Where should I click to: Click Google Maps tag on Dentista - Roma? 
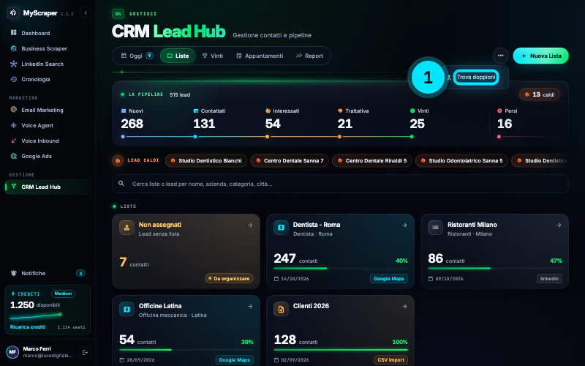pyautogui.click(x=389, y=279)
